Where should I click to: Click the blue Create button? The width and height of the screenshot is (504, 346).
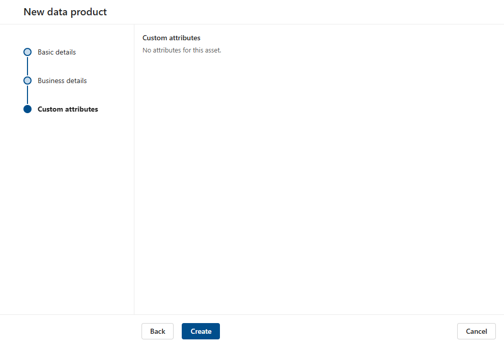[201, 331]
